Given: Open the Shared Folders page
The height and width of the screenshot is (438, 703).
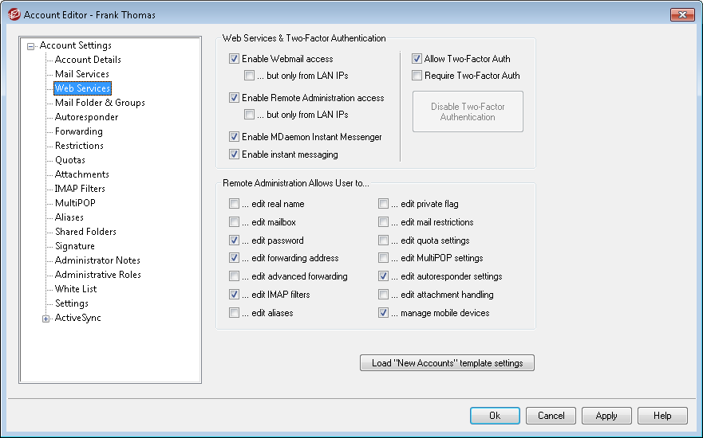Looking at the screenshot, I should pyautogui.click(x=85, y=232).
